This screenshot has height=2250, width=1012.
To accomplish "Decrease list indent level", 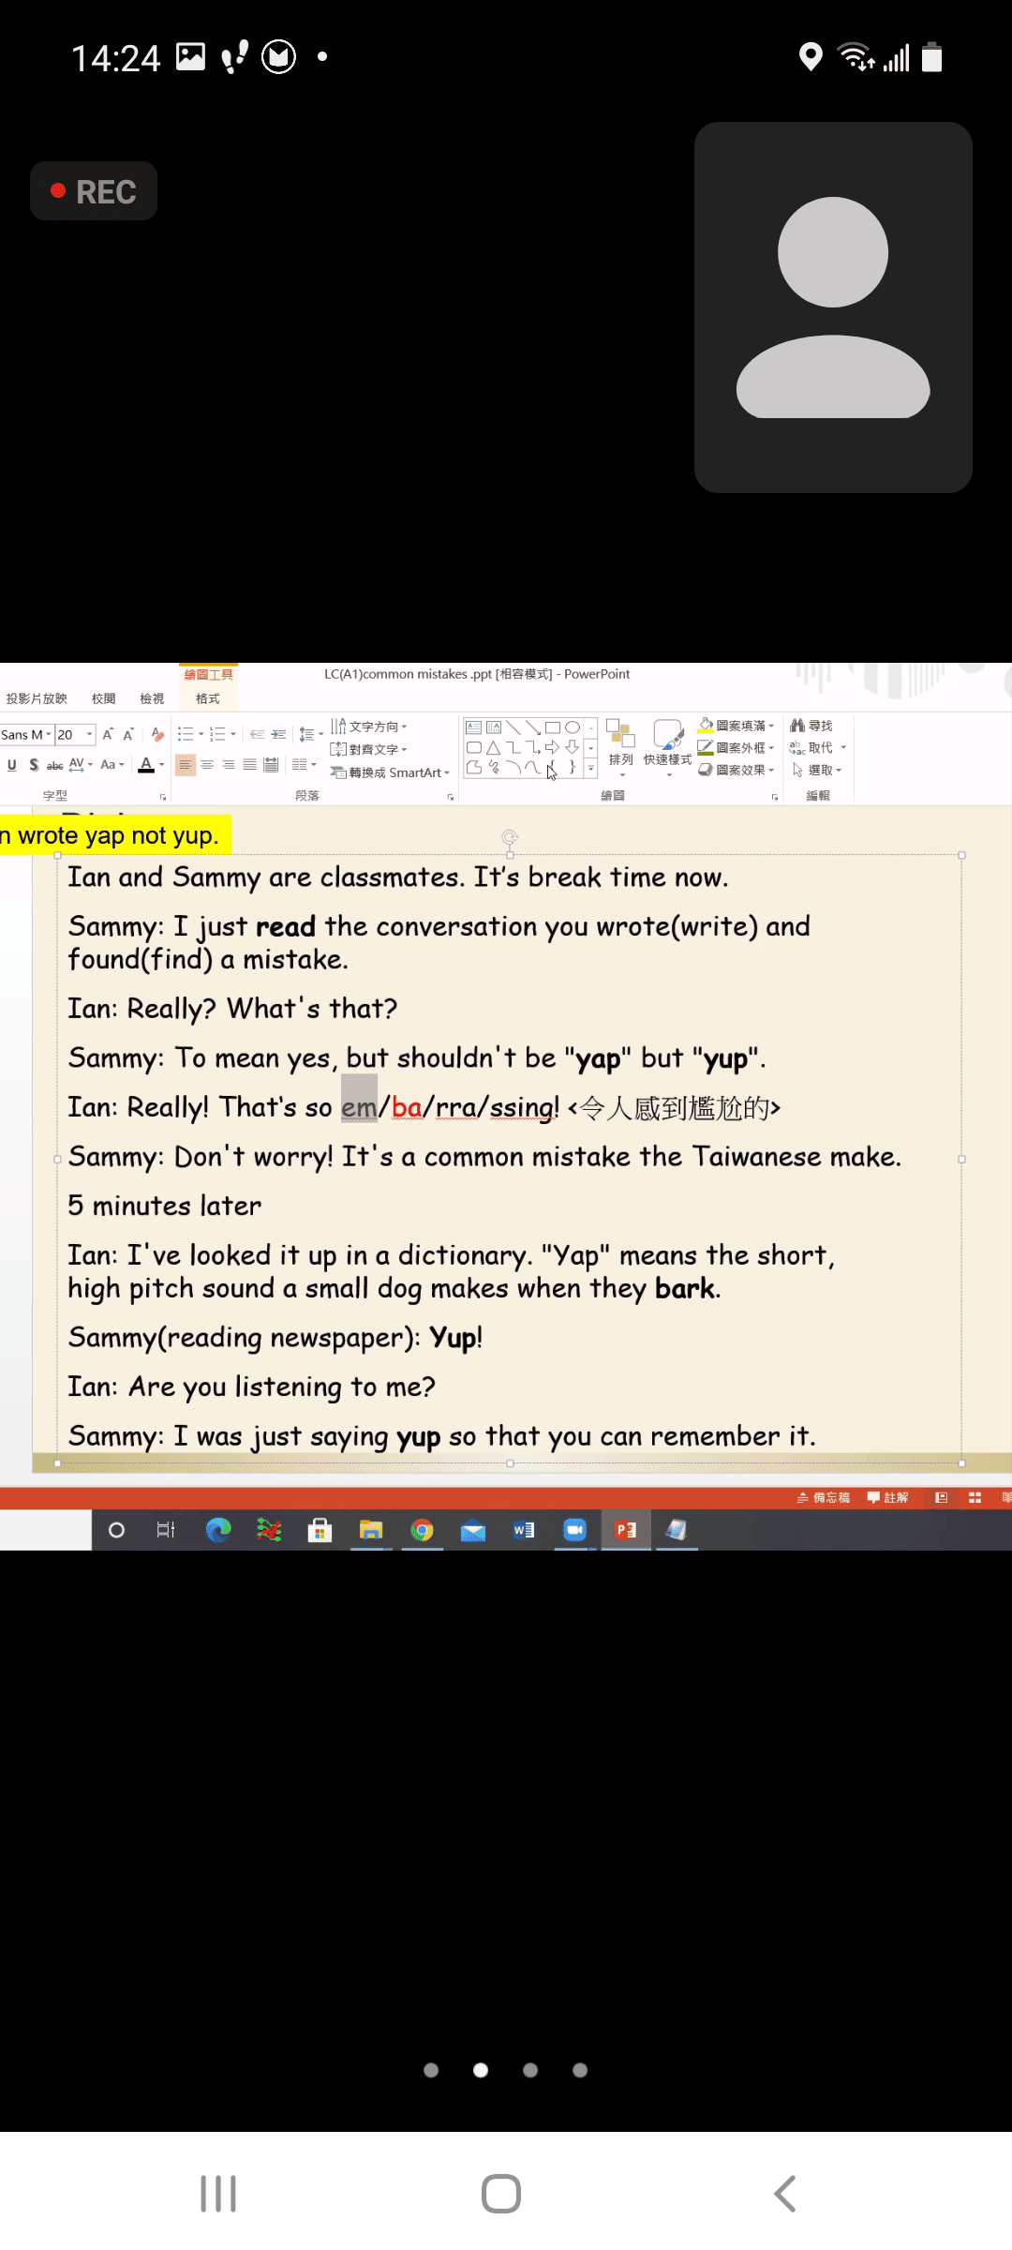I will point(257,734).
